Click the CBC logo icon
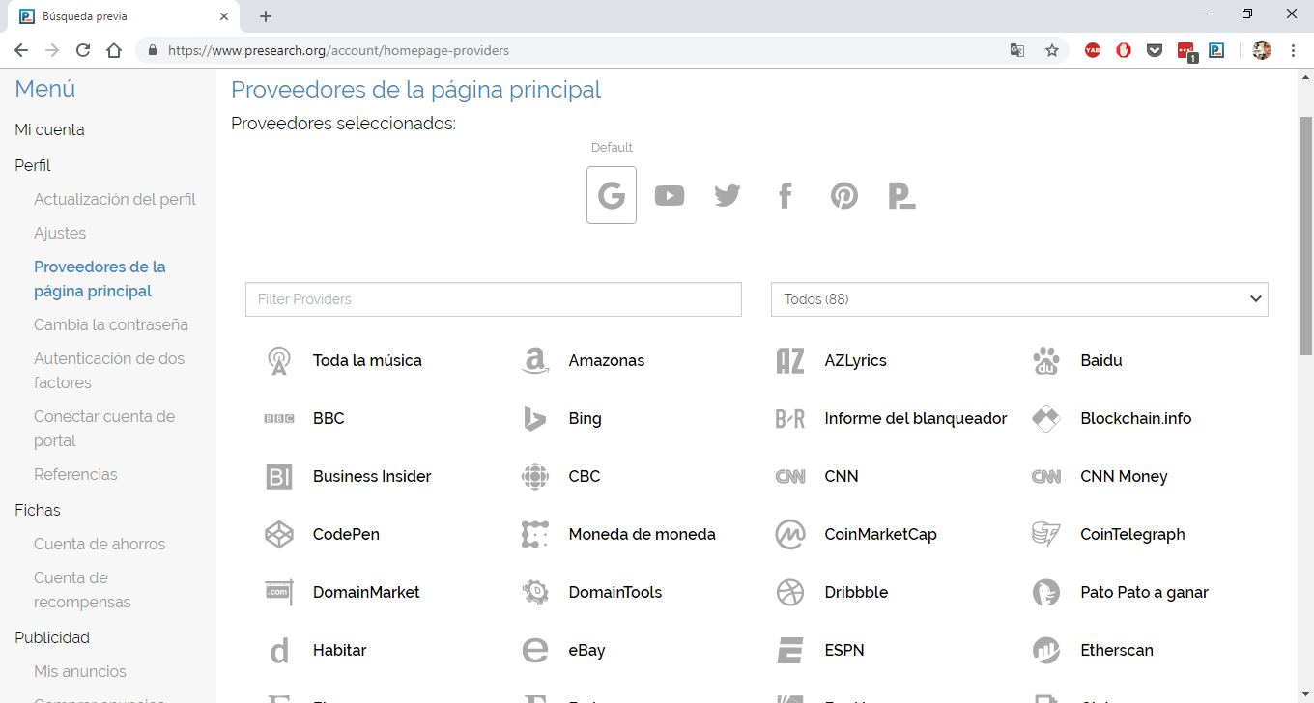The image size is (1314, 703). 535,476
